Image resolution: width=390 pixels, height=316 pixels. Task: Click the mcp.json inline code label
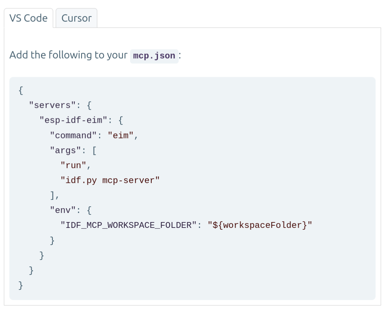tap(154, 56)
